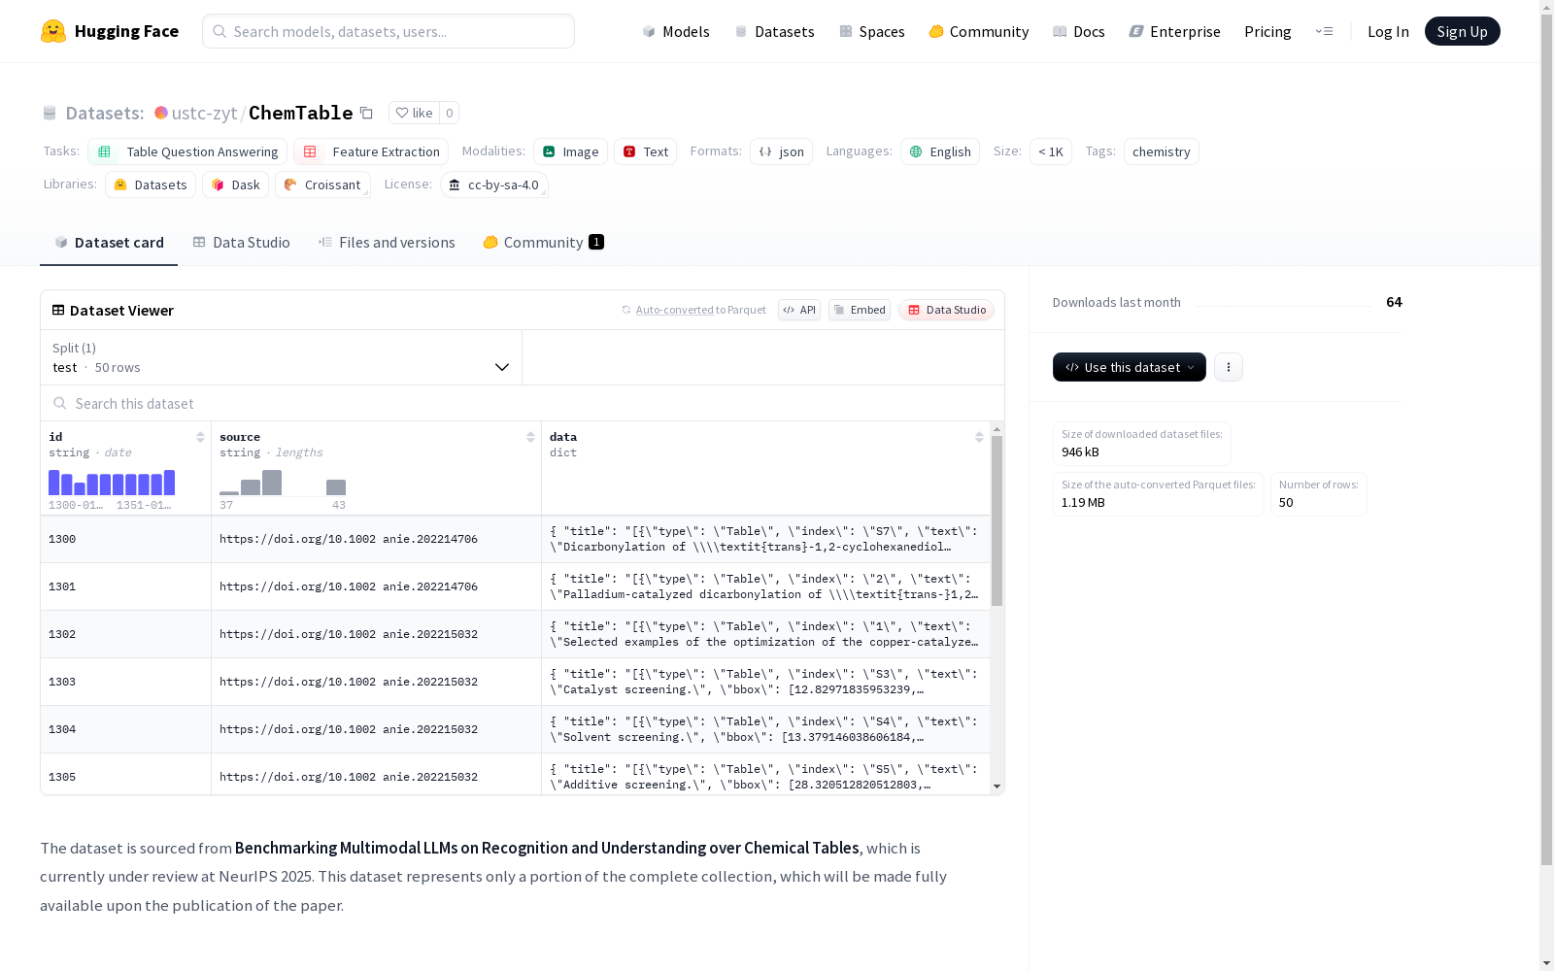Focus the Search models, datasets, users field

pyautogui.click(x=388, y=31)
